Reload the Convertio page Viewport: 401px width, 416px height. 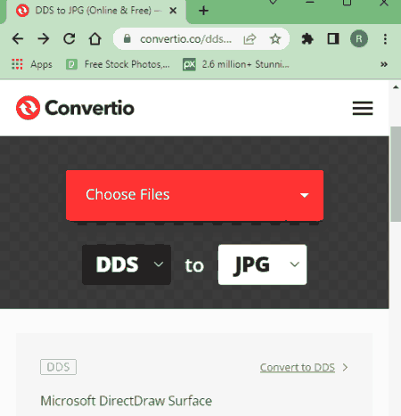pyautogui.click(x=70, y=39)
